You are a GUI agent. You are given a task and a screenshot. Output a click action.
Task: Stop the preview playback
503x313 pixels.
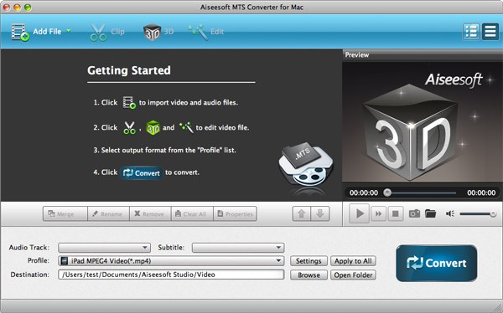pyautogui.click(x=396, y=213)
